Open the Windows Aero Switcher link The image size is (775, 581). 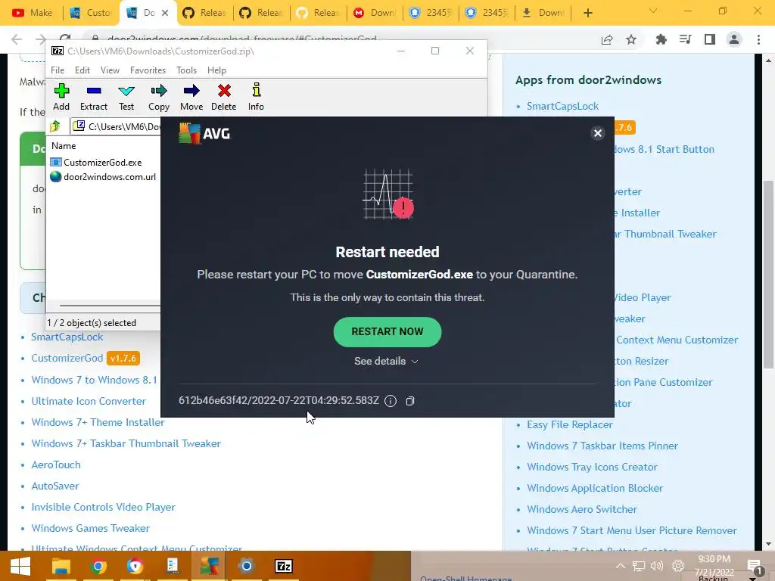[582, 509]
